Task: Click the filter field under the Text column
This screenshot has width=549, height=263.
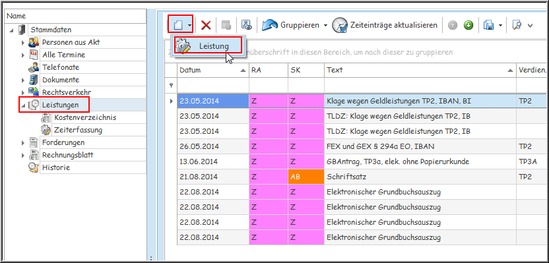Action: (420, 85)
